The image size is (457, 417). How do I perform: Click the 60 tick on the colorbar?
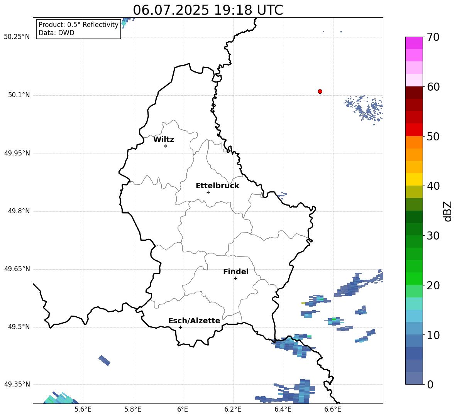click(x=433, y=87)
